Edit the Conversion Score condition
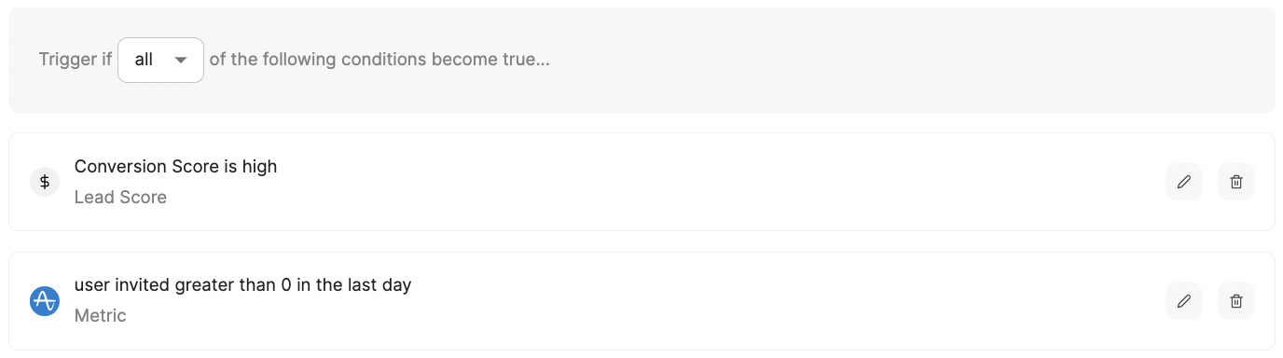This screenshot has height=358, width=1283. (x=1184, y=182)
